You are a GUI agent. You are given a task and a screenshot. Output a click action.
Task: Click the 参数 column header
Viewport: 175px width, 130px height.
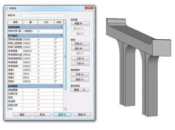[x=15, y=22]
